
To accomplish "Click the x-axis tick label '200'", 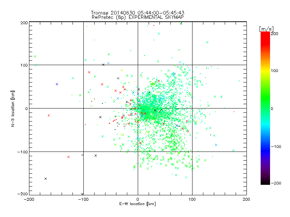I will (246, 199).
